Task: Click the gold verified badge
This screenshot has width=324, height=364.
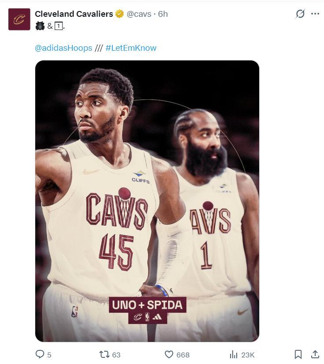Action: [119, 14]
